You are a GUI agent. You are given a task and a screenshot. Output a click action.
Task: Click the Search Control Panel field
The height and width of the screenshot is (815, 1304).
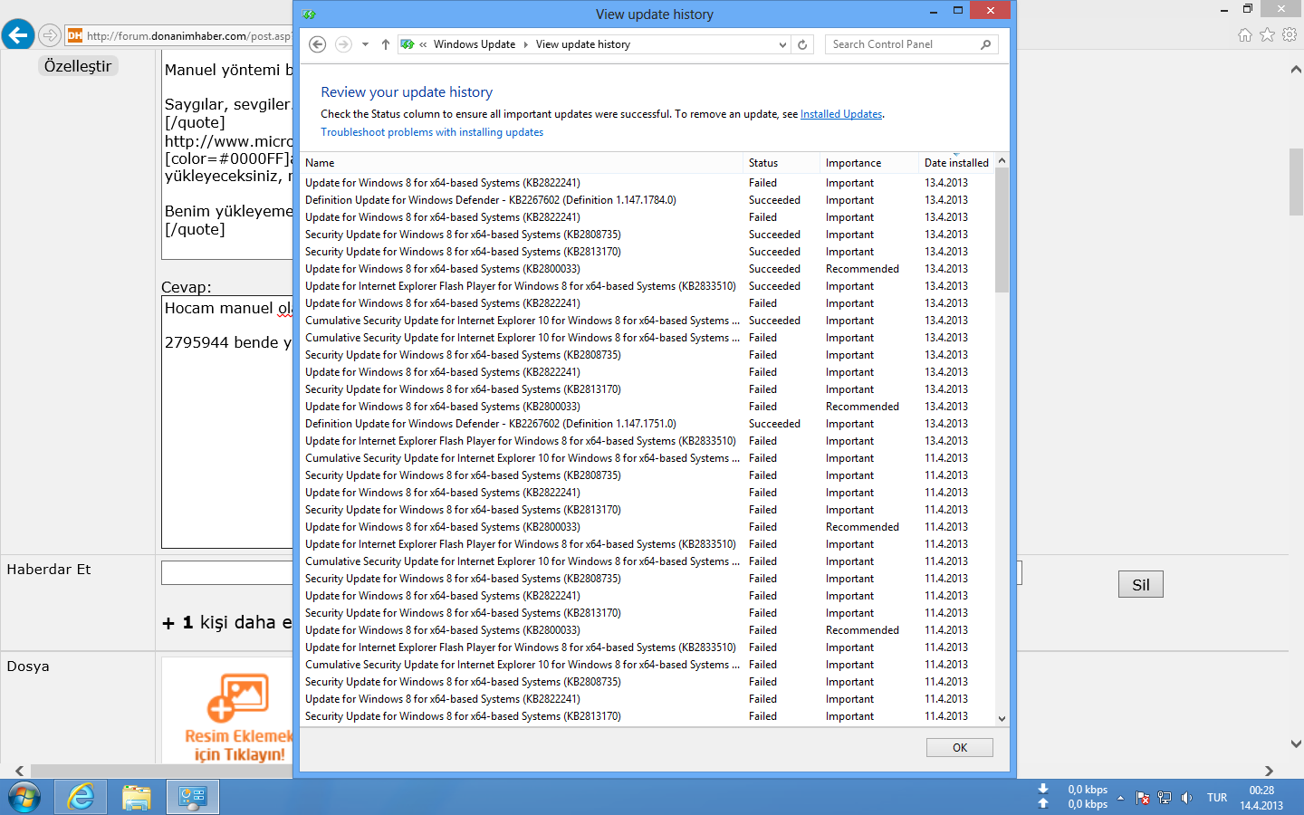coord(911,44)
